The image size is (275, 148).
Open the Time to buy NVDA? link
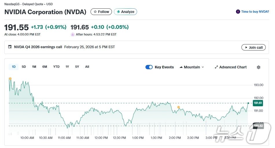[255, 12]
